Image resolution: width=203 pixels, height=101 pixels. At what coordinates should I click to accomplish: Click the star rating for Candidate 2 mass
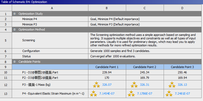[134, 85]
